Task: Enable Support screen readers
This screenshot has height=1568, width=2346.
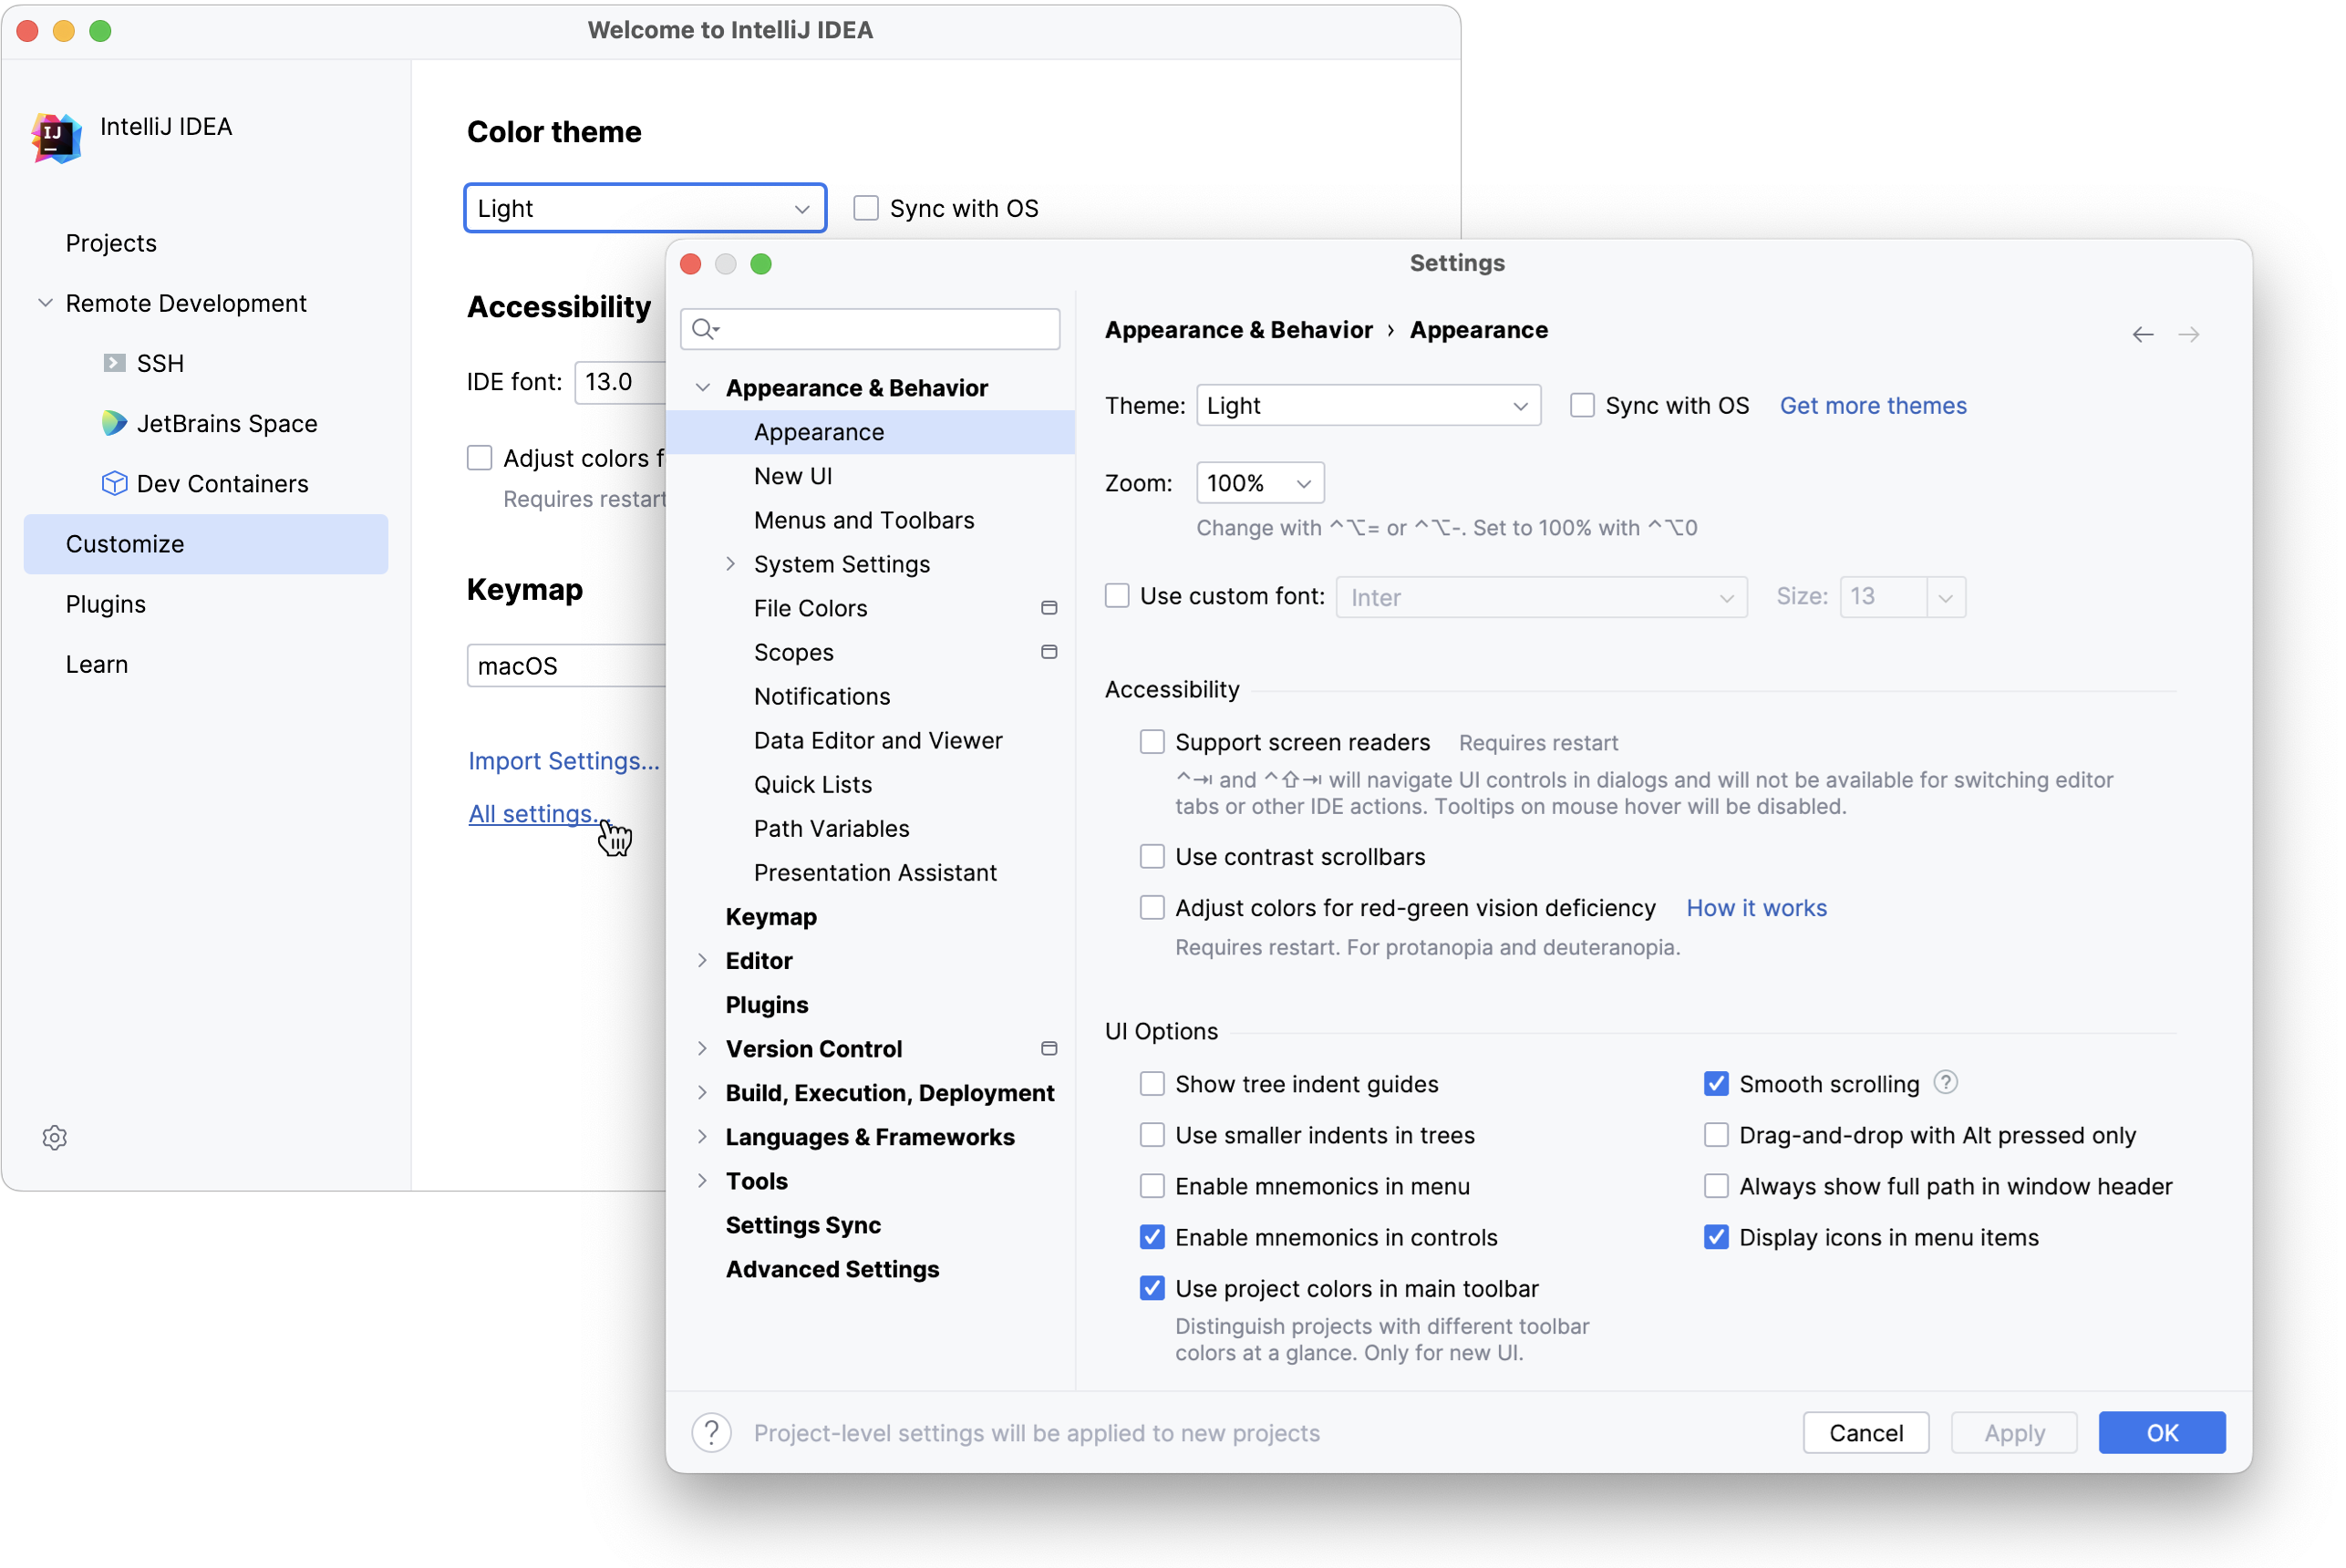Action: click(x=1152, y=742)
